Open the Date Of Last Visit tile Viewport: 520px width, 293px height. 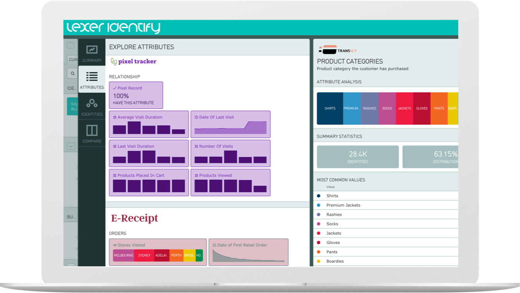(x=231, y=124)
